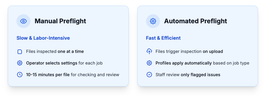Click the gear icon next to Profiles apply automatically
The width and height of the screenshot is (265, 96).
[x=149, y=63]
